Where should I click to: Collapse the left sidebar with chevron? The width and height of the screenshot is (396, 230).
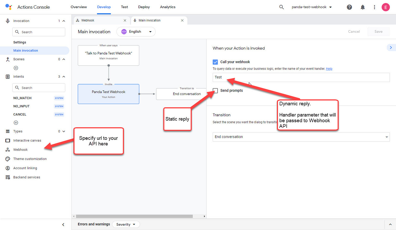tap(63, 225)
